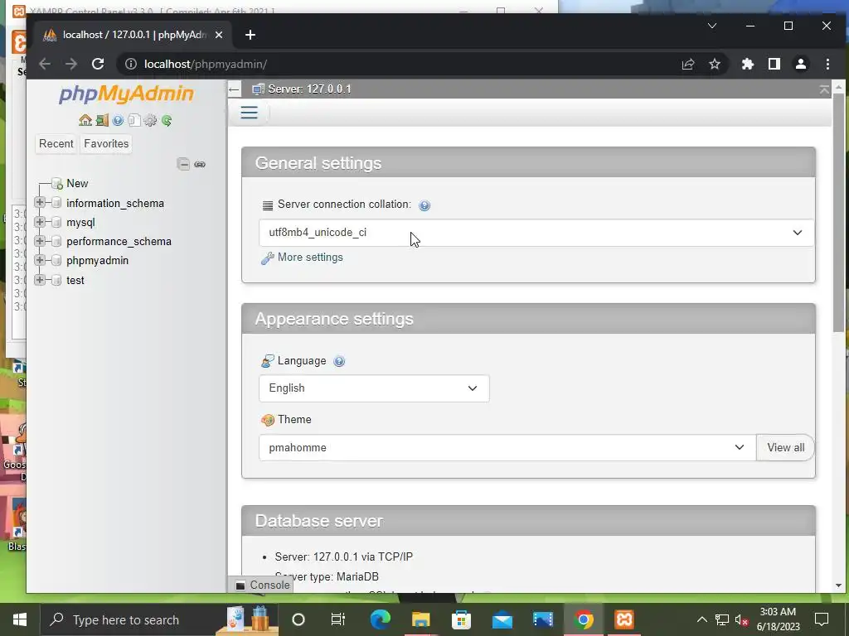Image resolution: width=849 pixels, height=636 pixels.
Task: Open the hamburger menu in top bar
Action: (x=249, y=113)
